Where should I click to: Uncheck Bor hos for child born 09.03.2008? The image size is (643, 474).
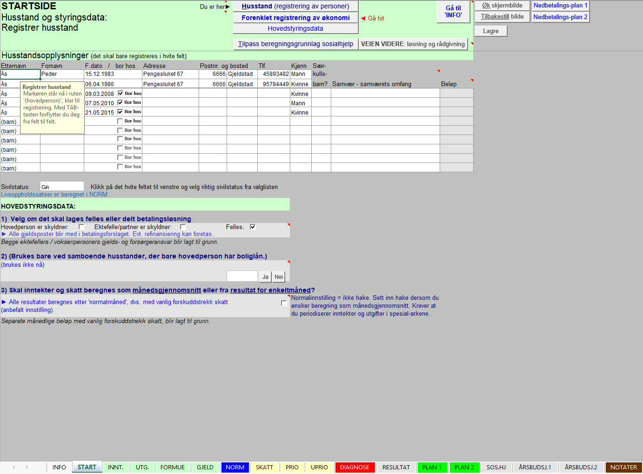click(121, 94)
